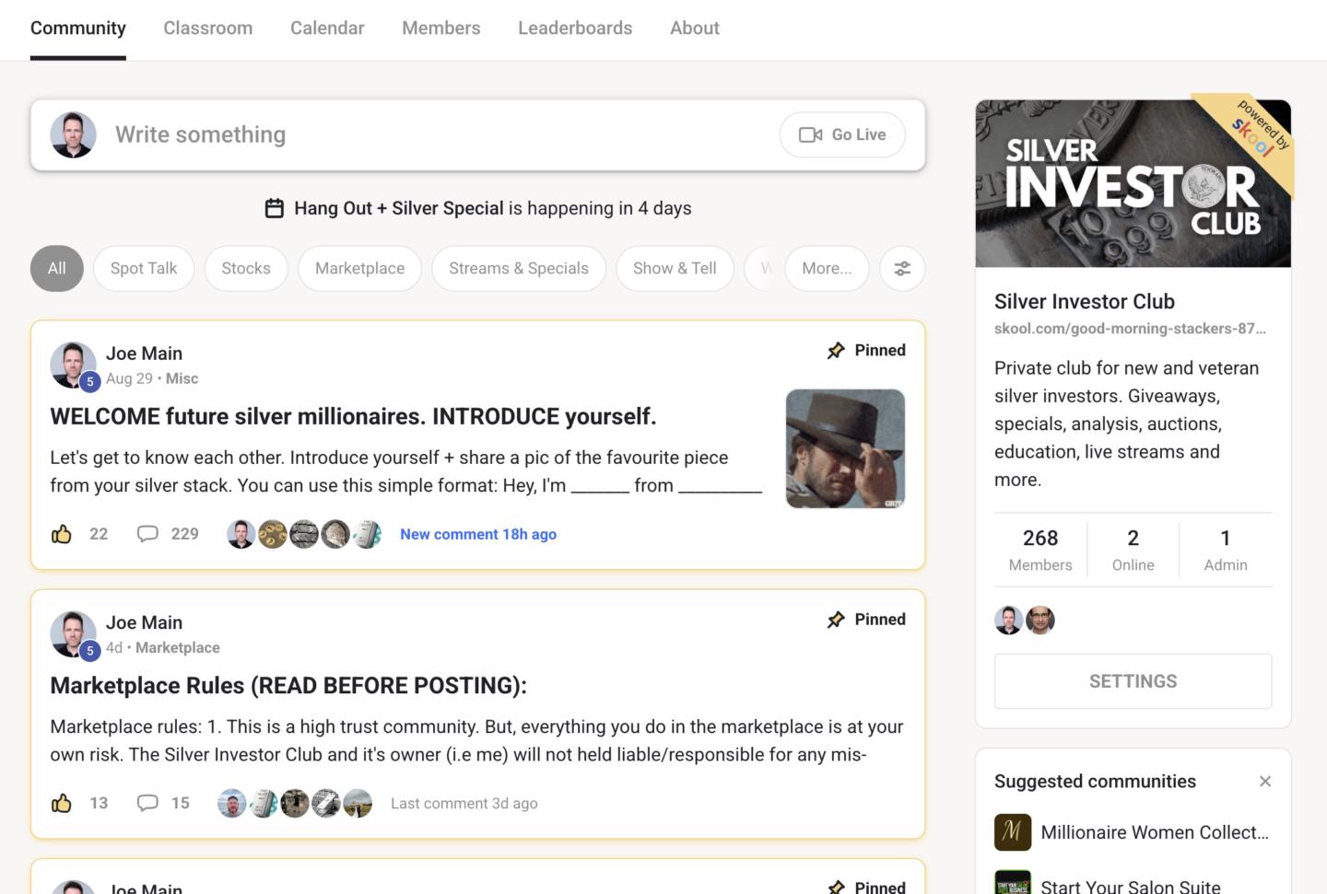
Task: View the 268 Members count
Action: pyautogui.click(x=1040, y=550)
